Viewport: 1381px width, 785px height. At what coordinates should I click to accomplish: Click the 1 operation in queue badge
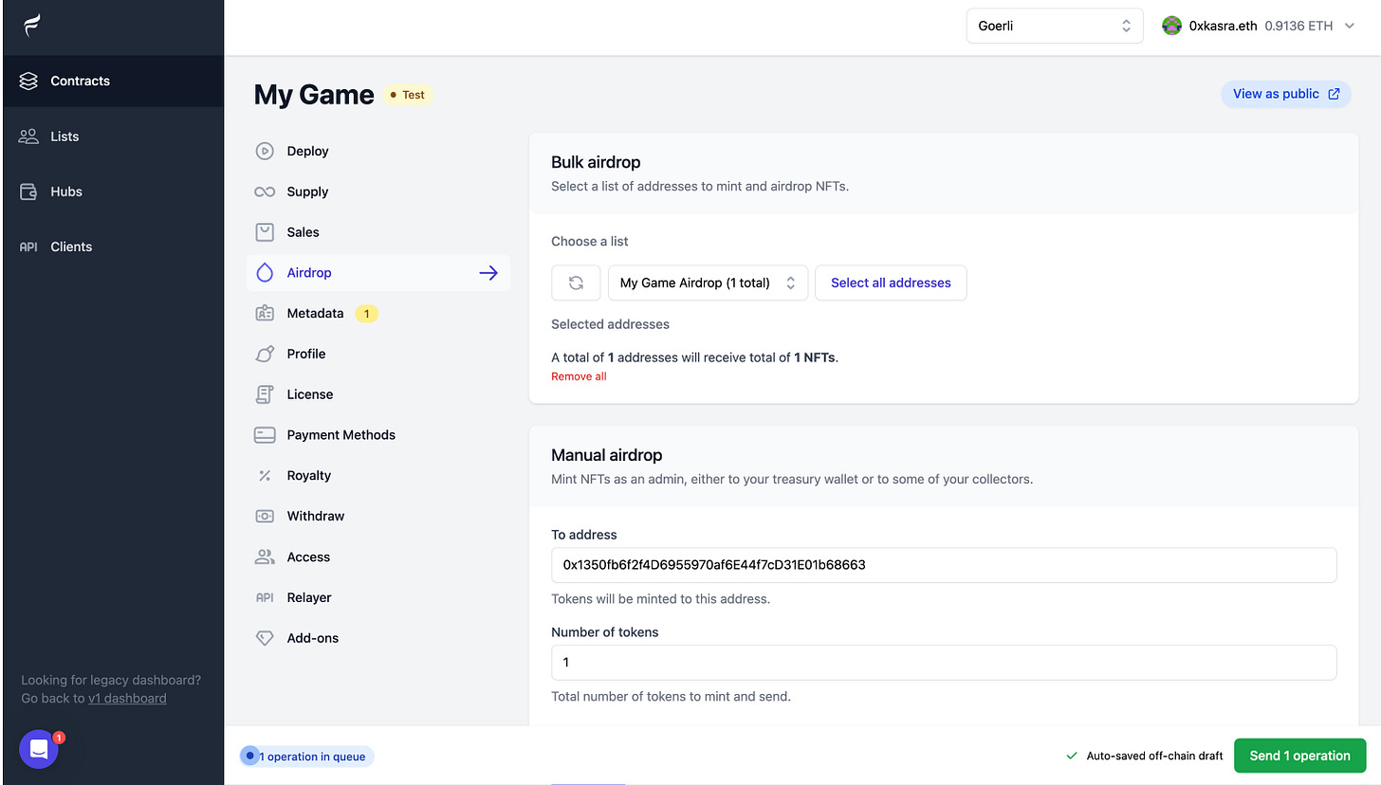[x=307, y=757]
